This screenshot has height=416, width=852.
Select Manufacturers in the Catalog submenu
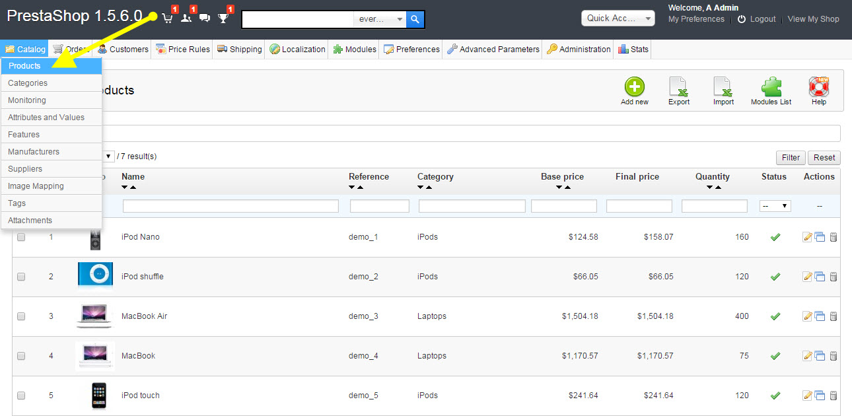point(52,152)
